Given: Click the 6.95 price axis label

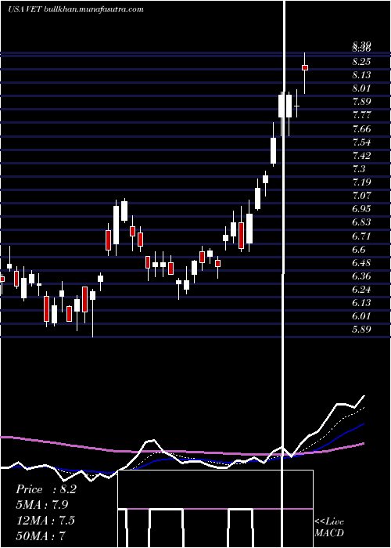Looking at the screenshot, I should click(361, 209).
